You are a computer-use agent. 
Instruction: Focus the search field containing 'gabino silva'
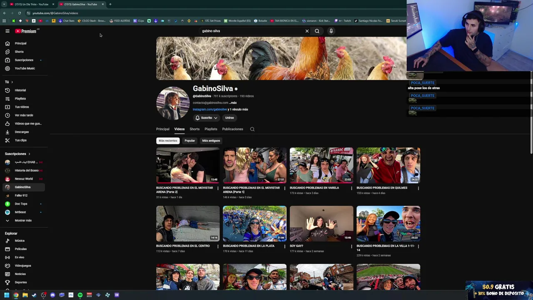252,31
